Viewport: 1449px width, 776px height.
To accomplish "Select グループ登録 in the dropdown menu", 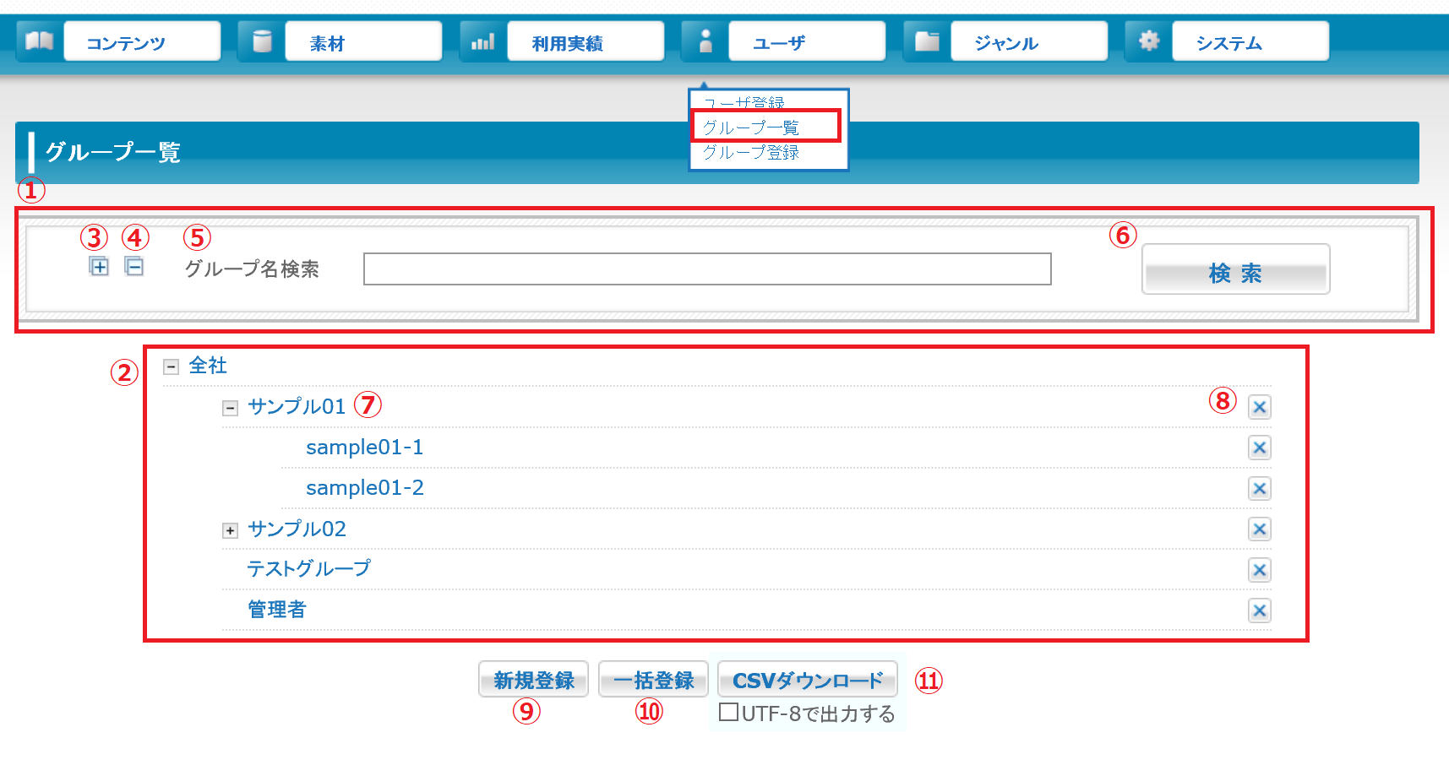I will click(x=750, y=153).
